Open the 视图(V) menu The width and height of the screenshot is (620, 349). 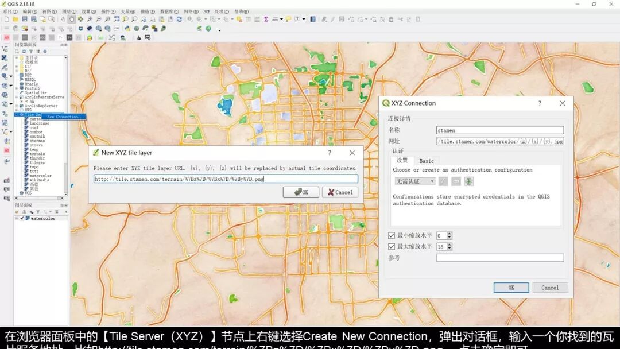(x=49, y=11)
